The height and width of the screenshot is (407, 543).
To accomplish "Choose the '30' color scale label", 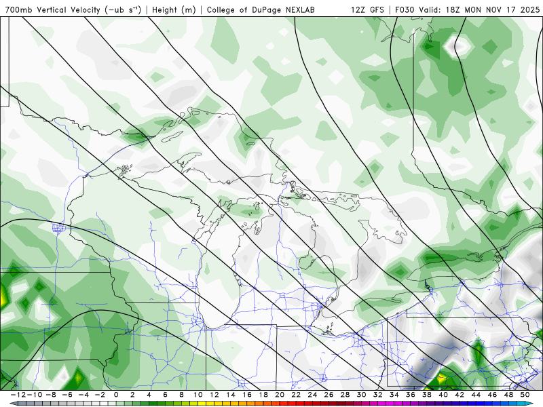I will pos(362,395).
